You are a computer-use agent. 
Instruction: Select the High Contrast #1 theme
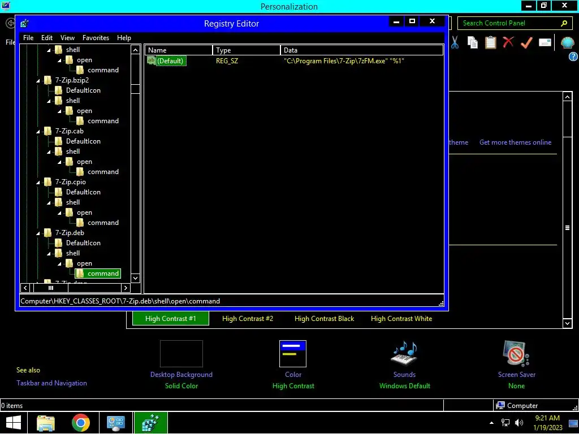click(x=171, y=319)
